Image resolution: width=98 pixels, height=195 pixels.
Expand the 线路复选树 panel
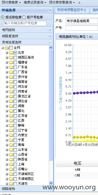[50, 36]
